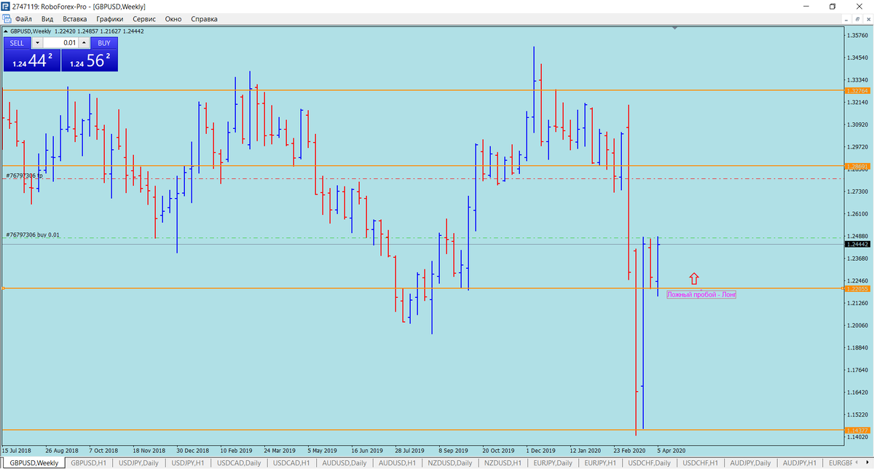
Task: Switch to the USDCAD,Daily chart tab
Action: click(240, 463)
